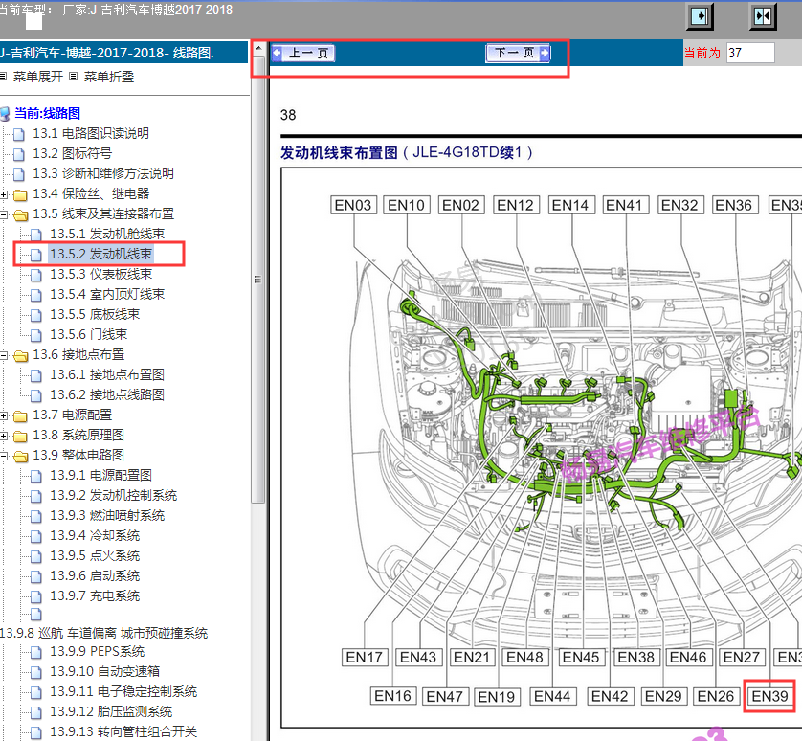Open 13.9.13 转向管柱组合开关
Screen dimensions: 802x741
(123, 731)
